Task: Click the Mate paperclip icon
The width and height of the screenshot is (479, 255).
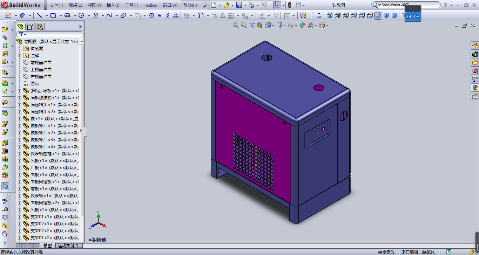Action: point(5,37)
